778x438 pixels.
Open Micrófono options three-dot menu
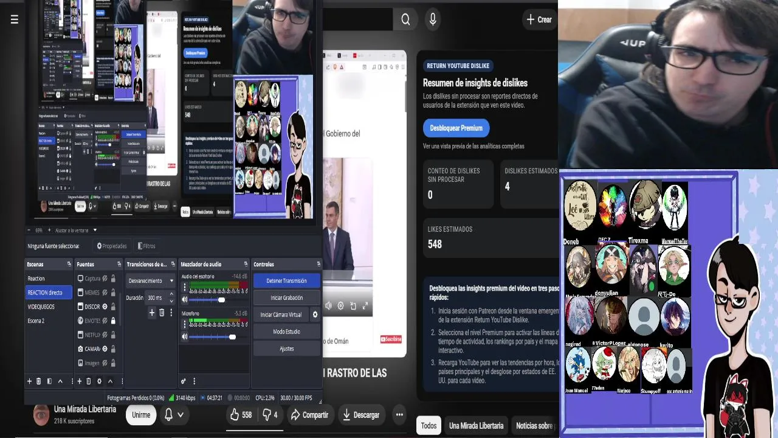click(185, 324)
